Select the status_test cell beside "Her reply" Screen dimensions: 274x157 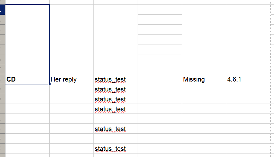(116, 79)
